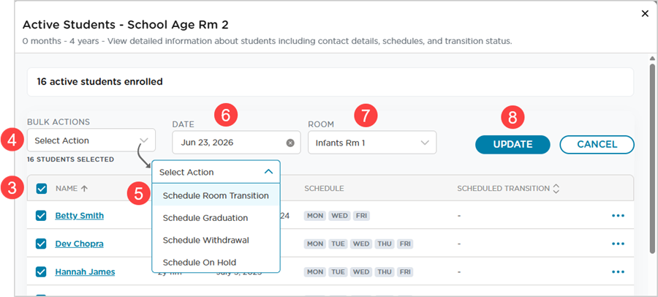Choose Schedule Room Transition
Image resolution: width=658 pixels, height=297 pixels.
[216, 195]
